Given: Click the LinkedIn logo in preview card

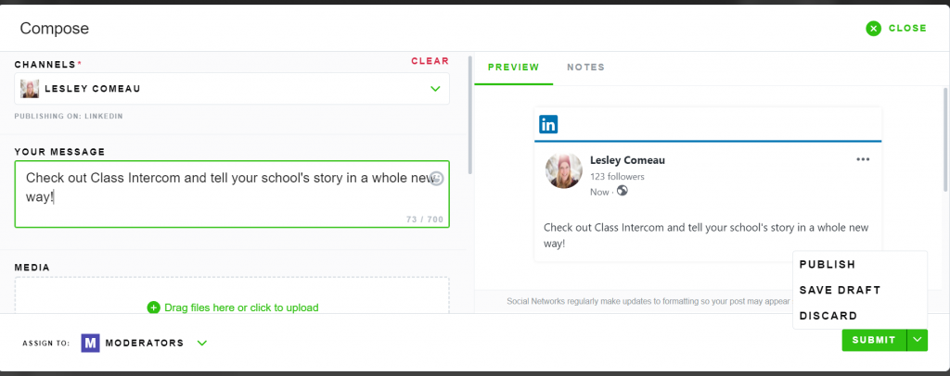Looking at the screenshot, I should click(x=548, y=124).
